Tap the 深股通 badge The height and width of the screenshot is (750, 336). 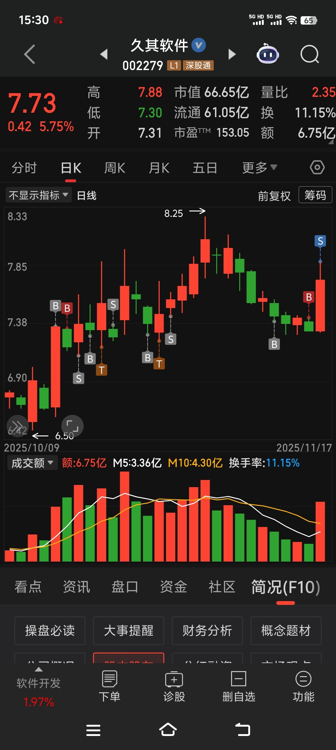pos(198,65)
